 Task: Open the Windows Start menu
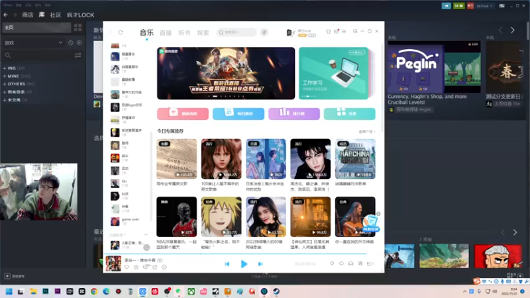click(9, 291)
